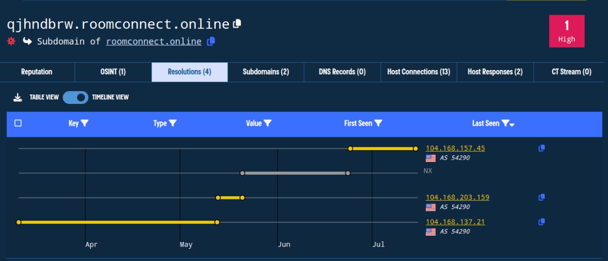Image resolution: width=608 pixels, height=261 pixels.
Task: Select the Resolutions (4) tab
Action: (x=190, y=72)
